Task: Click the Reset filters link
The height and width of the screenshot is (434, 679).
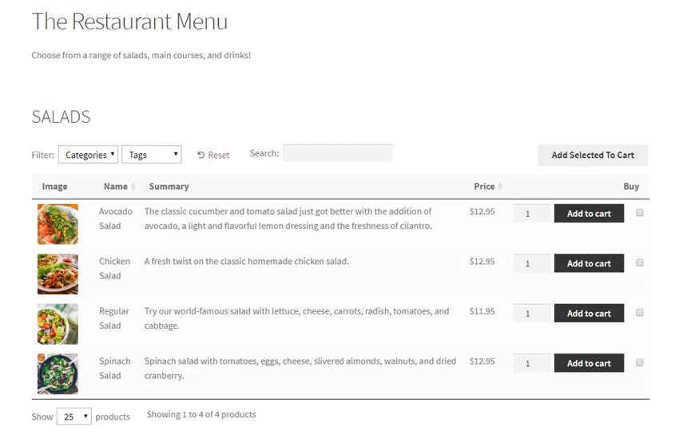Action: click(x=213, y=156)
